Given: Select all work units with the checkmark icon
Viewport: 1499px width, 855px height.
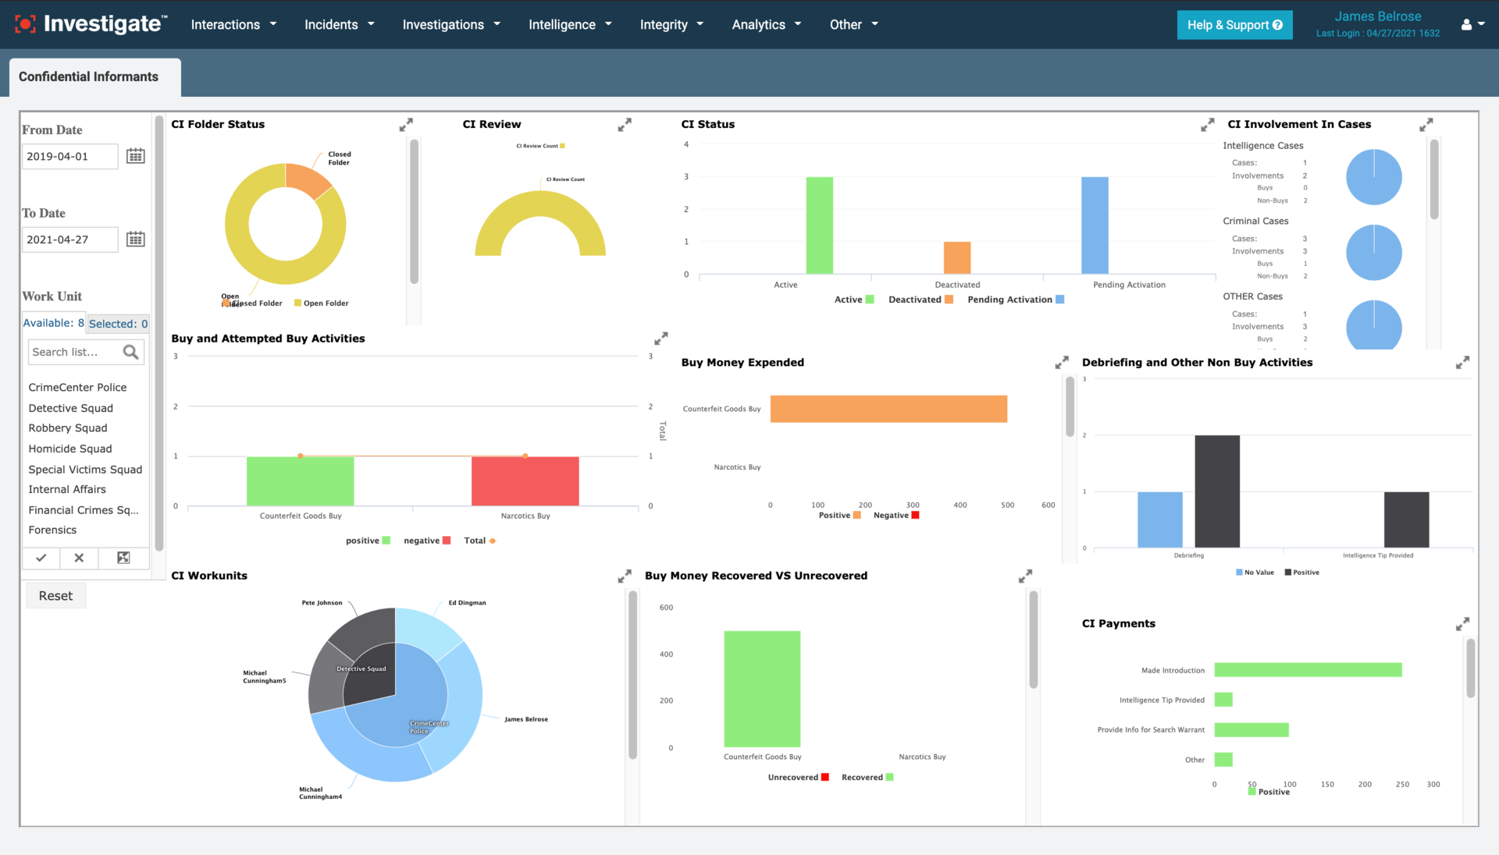Looking at the screenshot, I should tap(41, 558).
